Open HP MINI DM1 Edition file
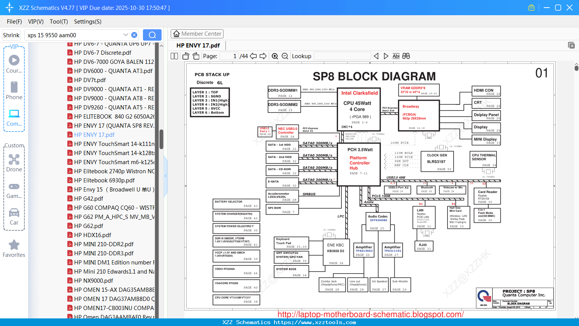Image resolution: width=579 pixels, height=326 pixels. pos(114,263)
